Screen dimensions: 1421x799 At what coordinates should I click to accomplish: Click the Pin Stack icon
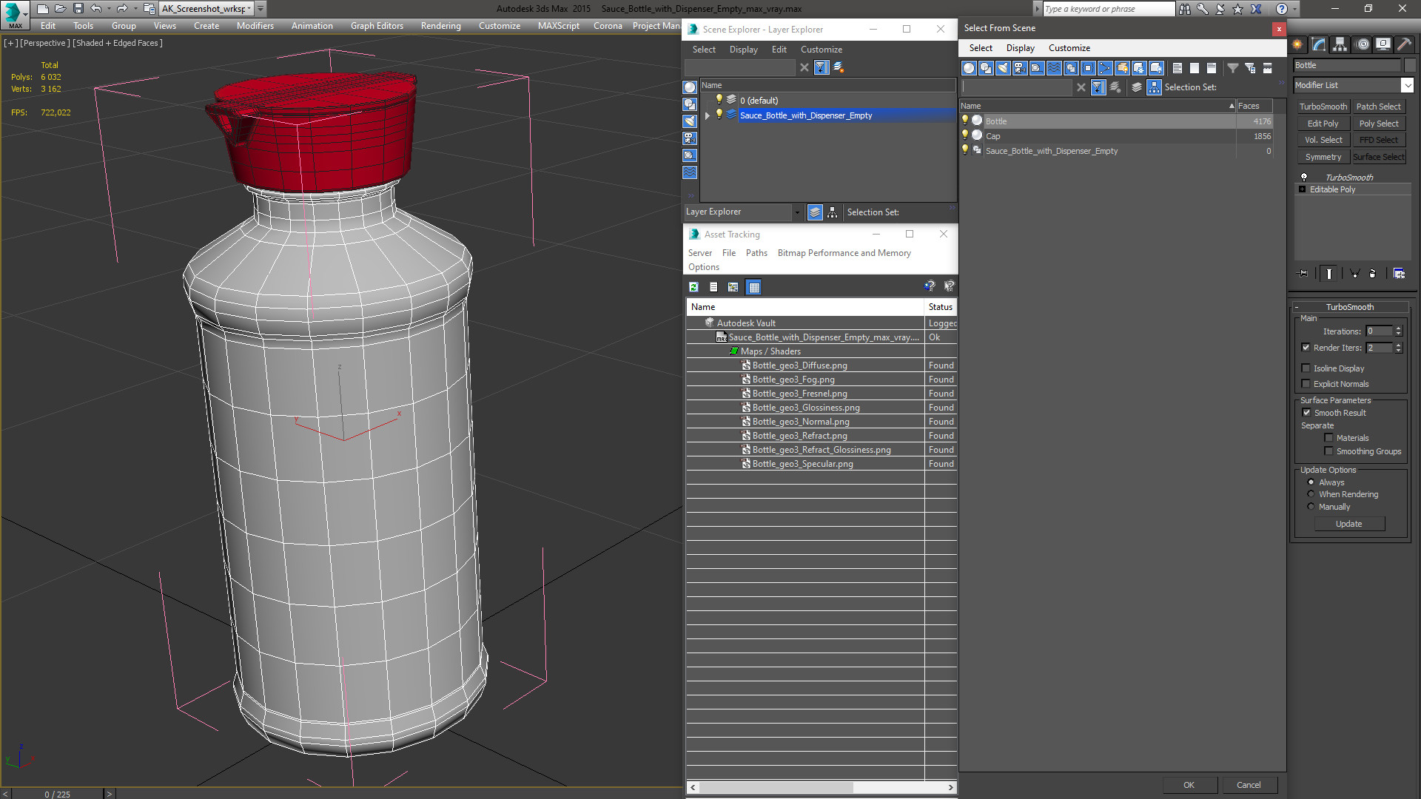click(x=1303, y=274)
